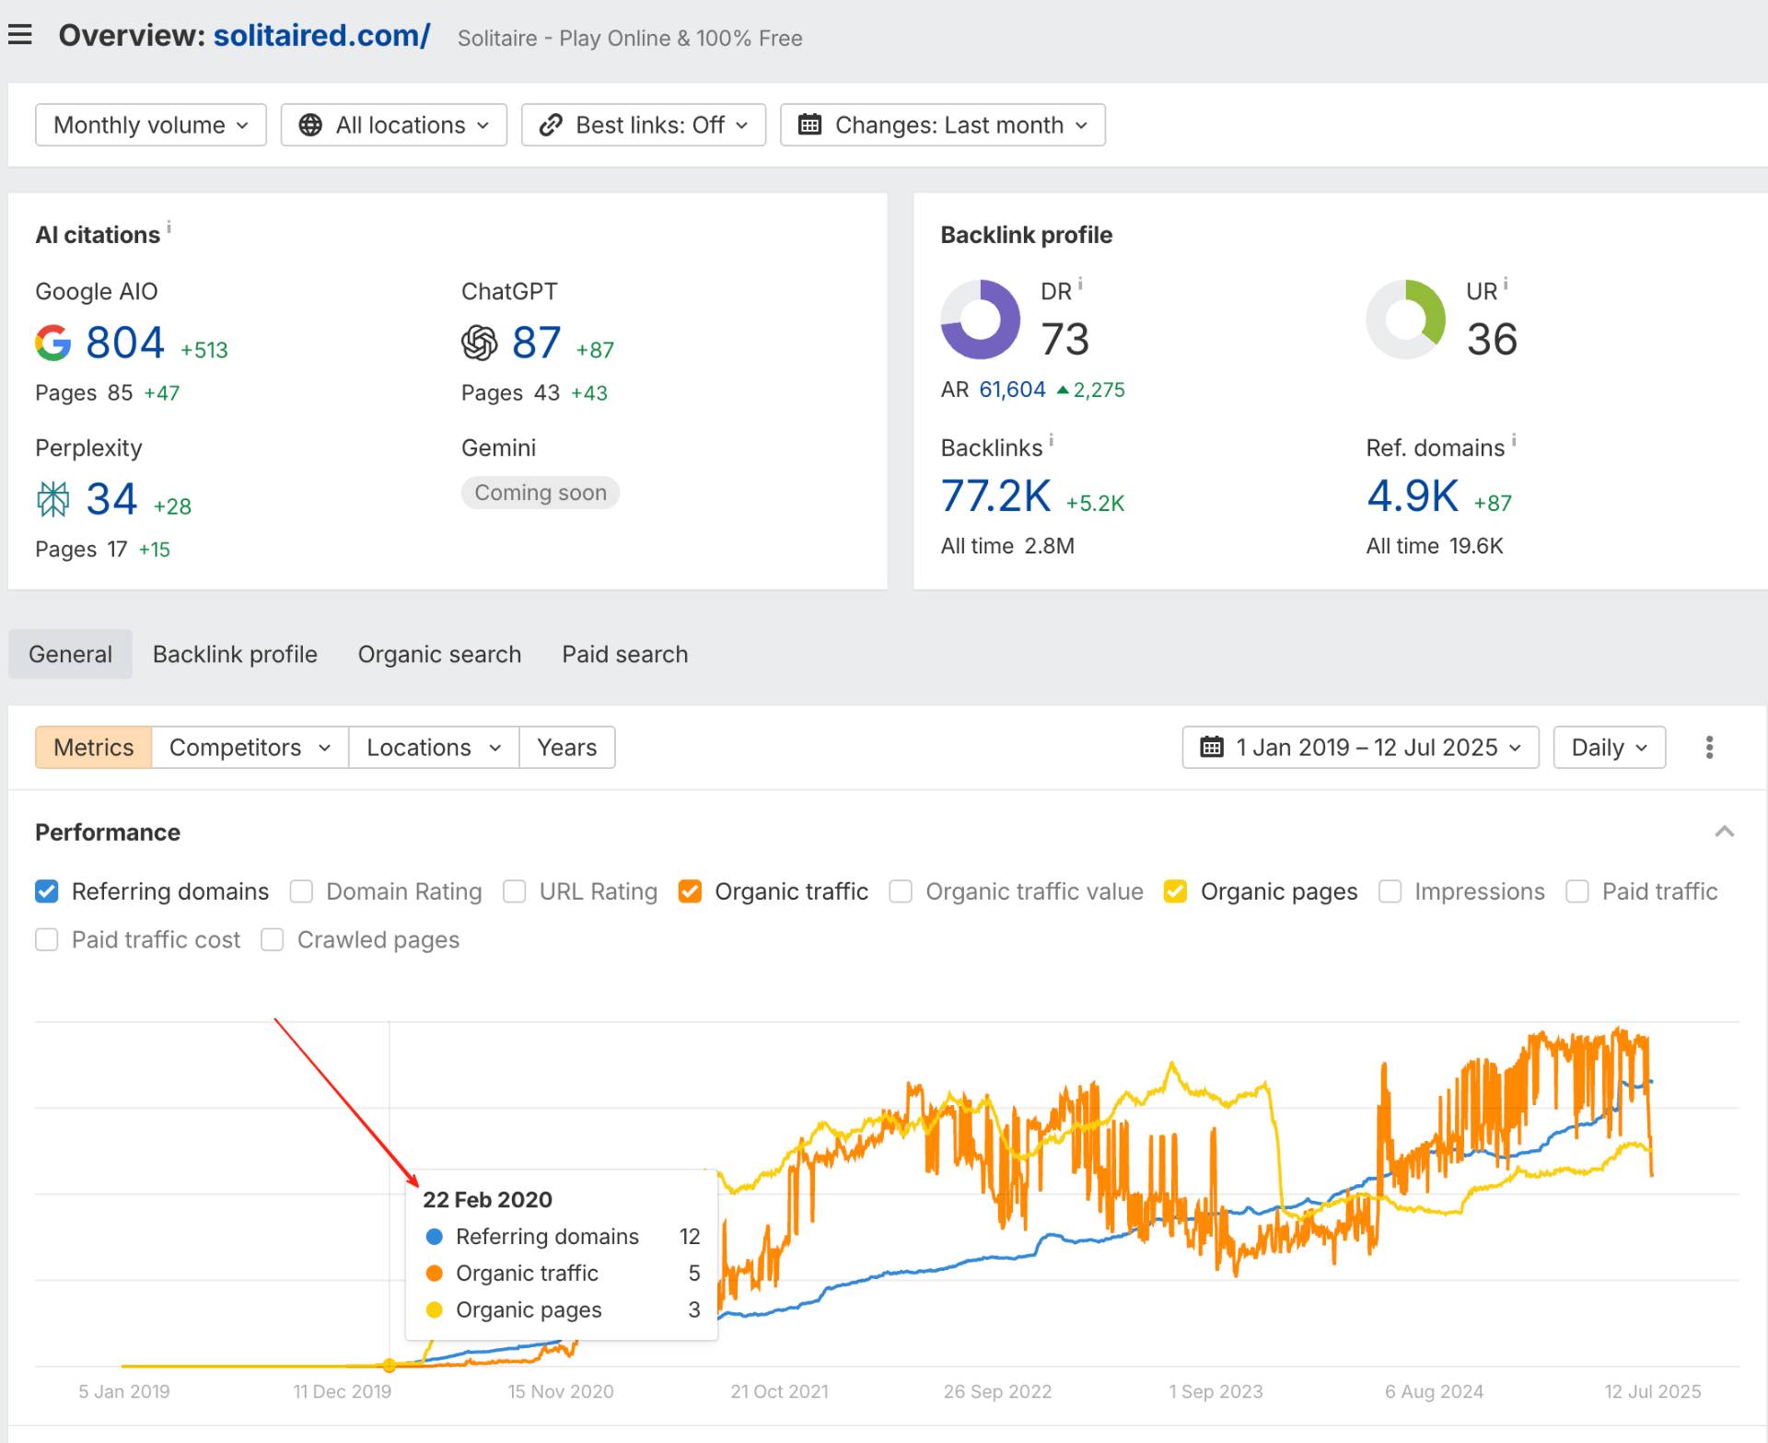Enable URL Rating checkbox

[x=515, y=891]
